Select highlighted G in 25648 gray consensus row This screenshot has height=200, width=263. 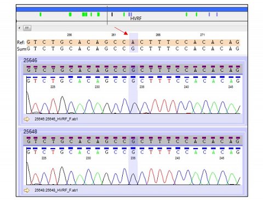point(133,141)
